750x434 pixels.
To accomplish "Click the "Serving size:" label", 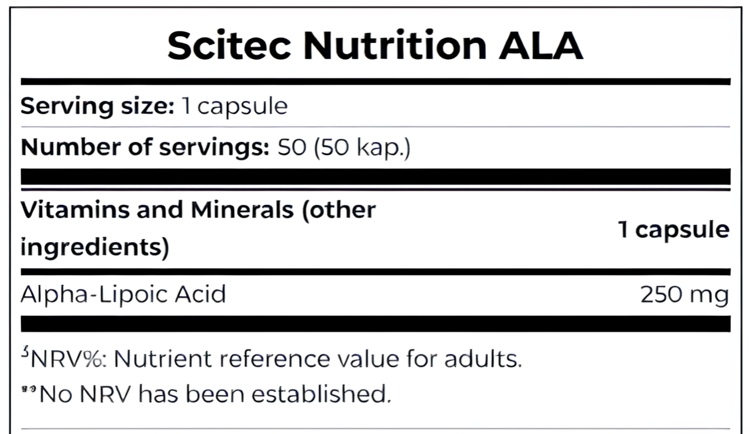I will pos(97,106).
